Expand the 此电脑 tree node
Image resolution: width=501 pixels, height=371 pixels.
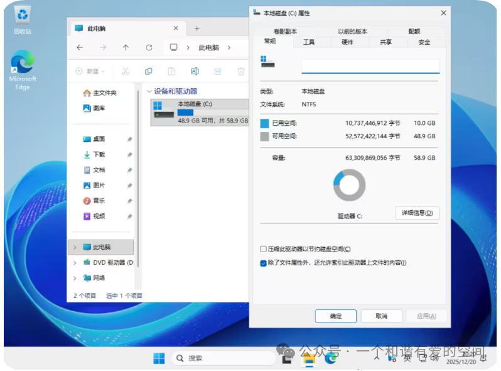tap(75, 247)
